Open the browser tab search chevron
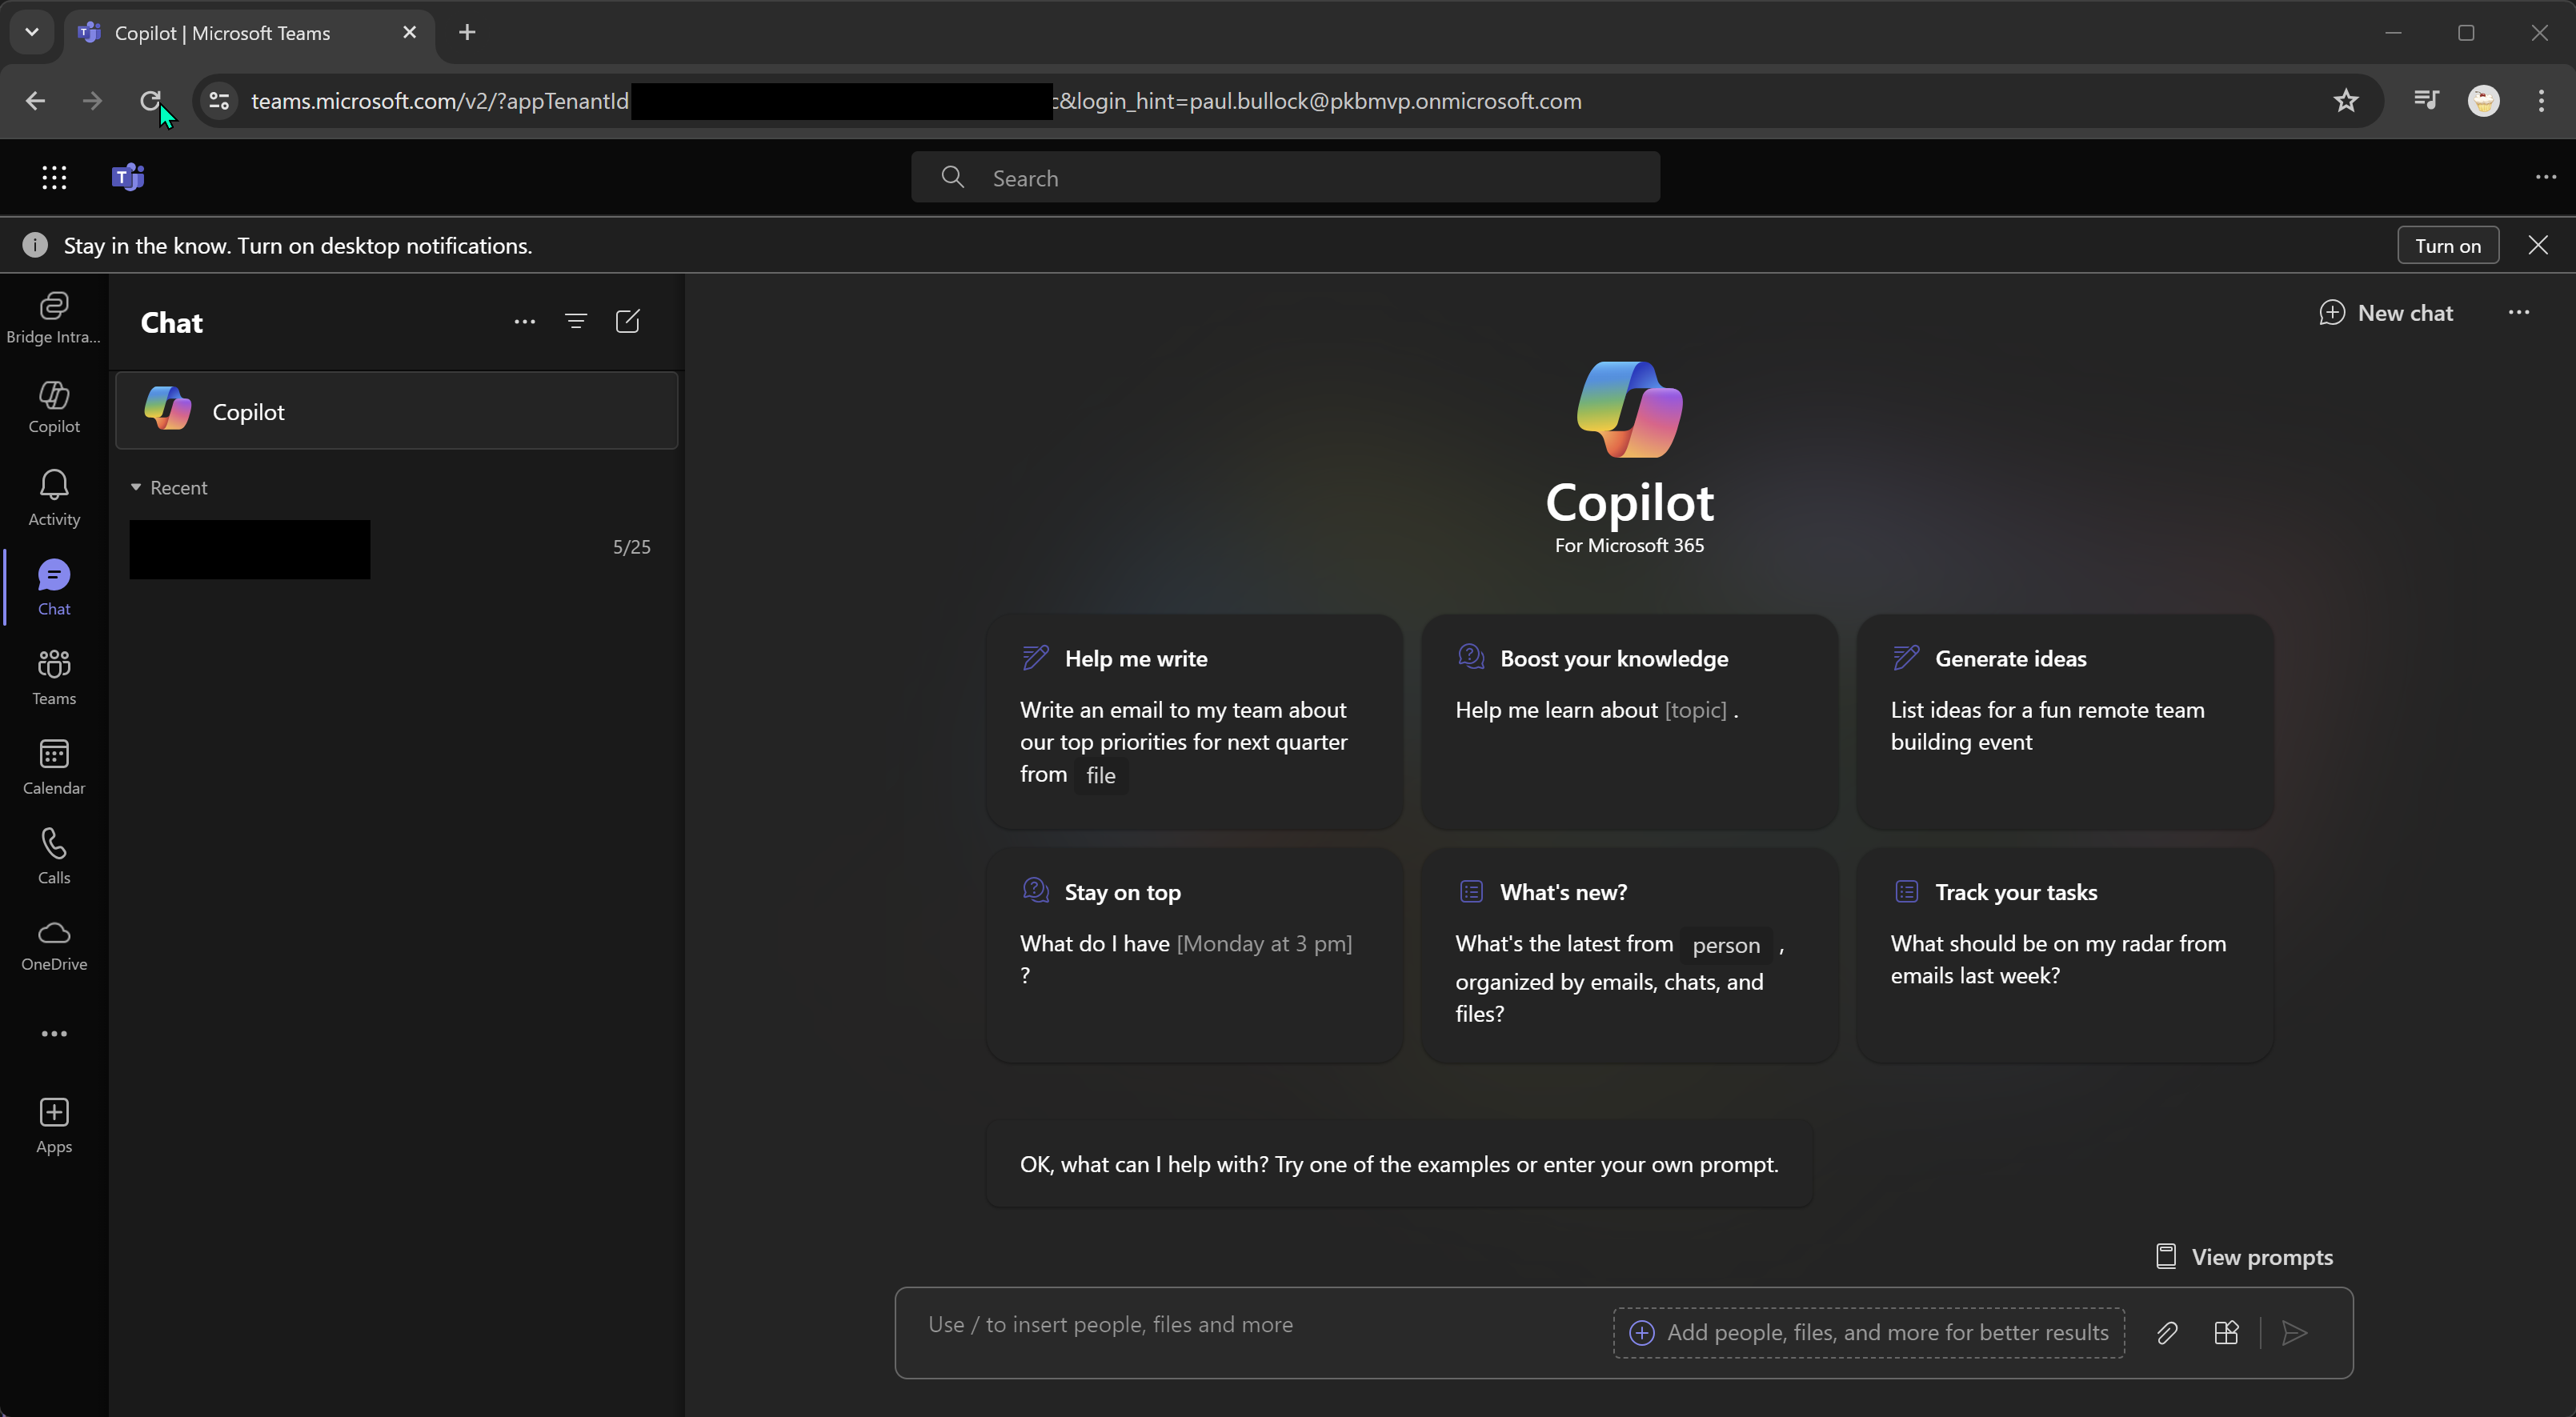This screenshot has height=1417, width=2576. click(32, 32)
